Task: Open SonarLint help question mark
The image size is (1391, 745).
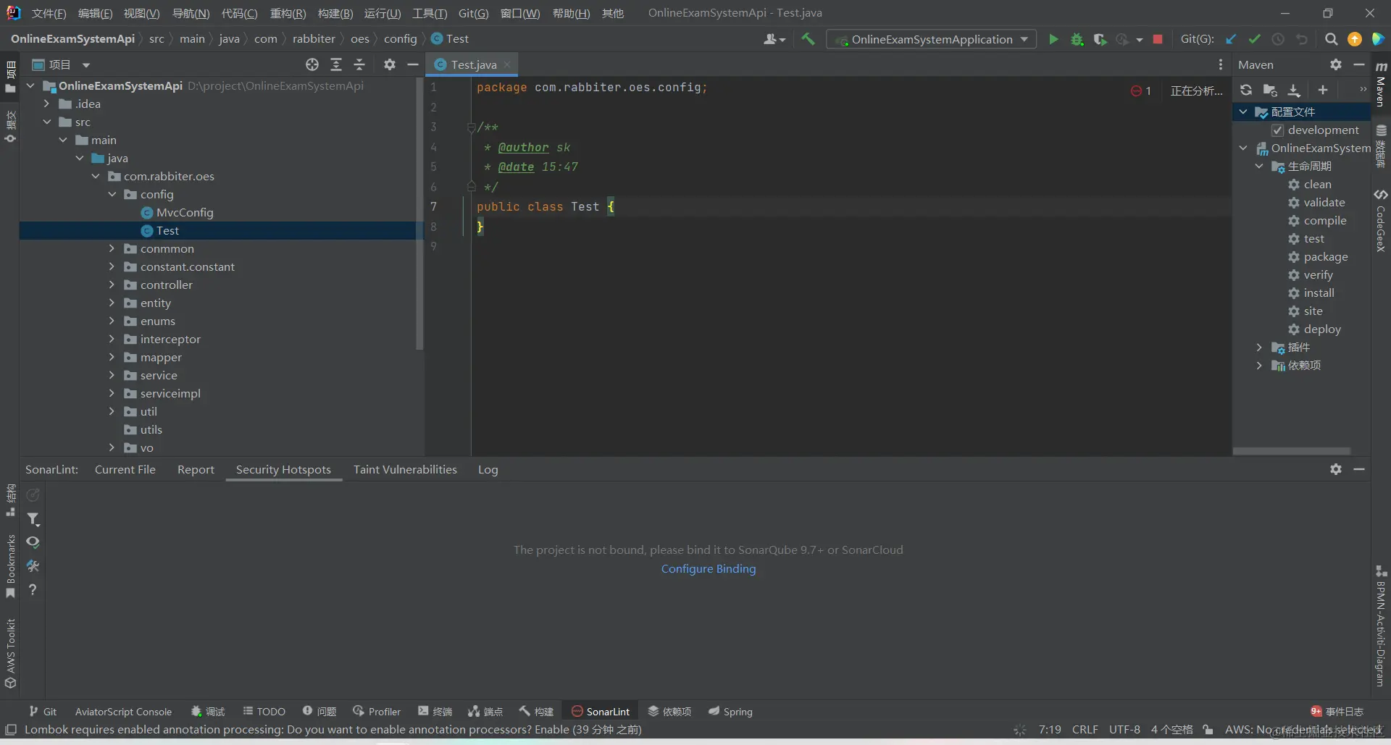Action: pos(33,589)
